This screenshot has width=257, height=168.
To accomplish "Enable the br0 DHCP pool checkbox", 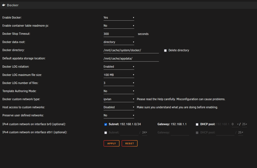I will [x=197, y=124].
